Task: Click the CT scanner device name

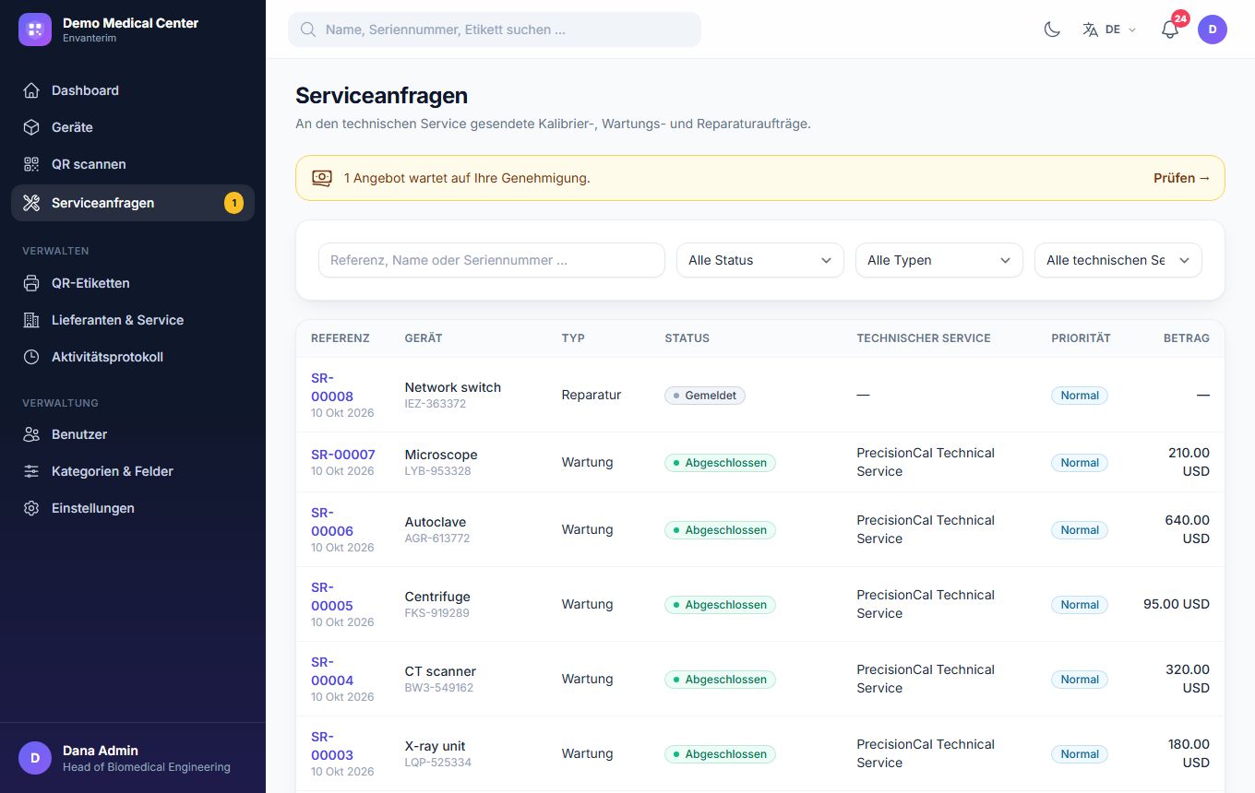Action: (440, 671)
